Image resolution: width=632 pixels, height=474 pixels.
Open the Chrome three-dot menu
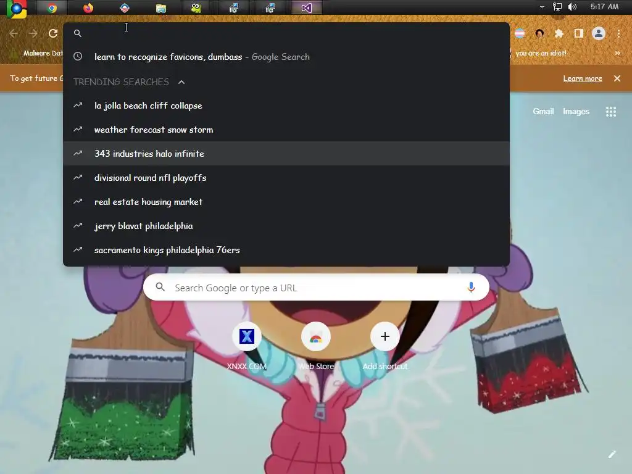[618, 33]
